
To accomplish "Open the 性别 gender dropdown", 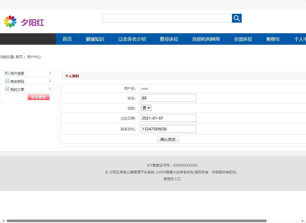I will point(146,108).
